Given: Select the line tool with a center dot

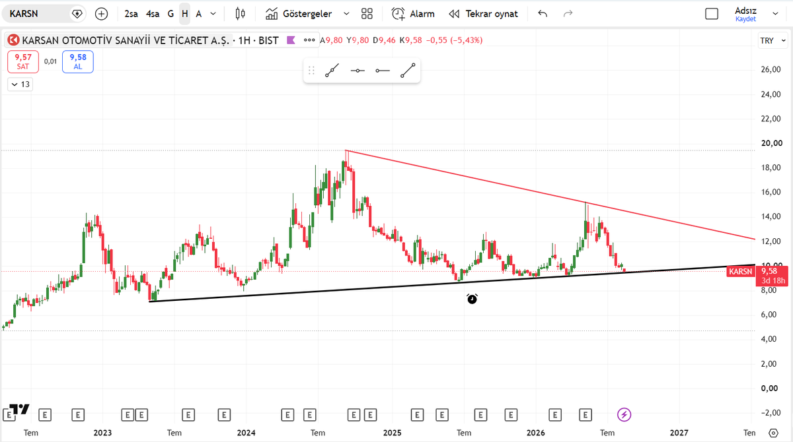Looking at the screenshot, I should pos(358,71).
